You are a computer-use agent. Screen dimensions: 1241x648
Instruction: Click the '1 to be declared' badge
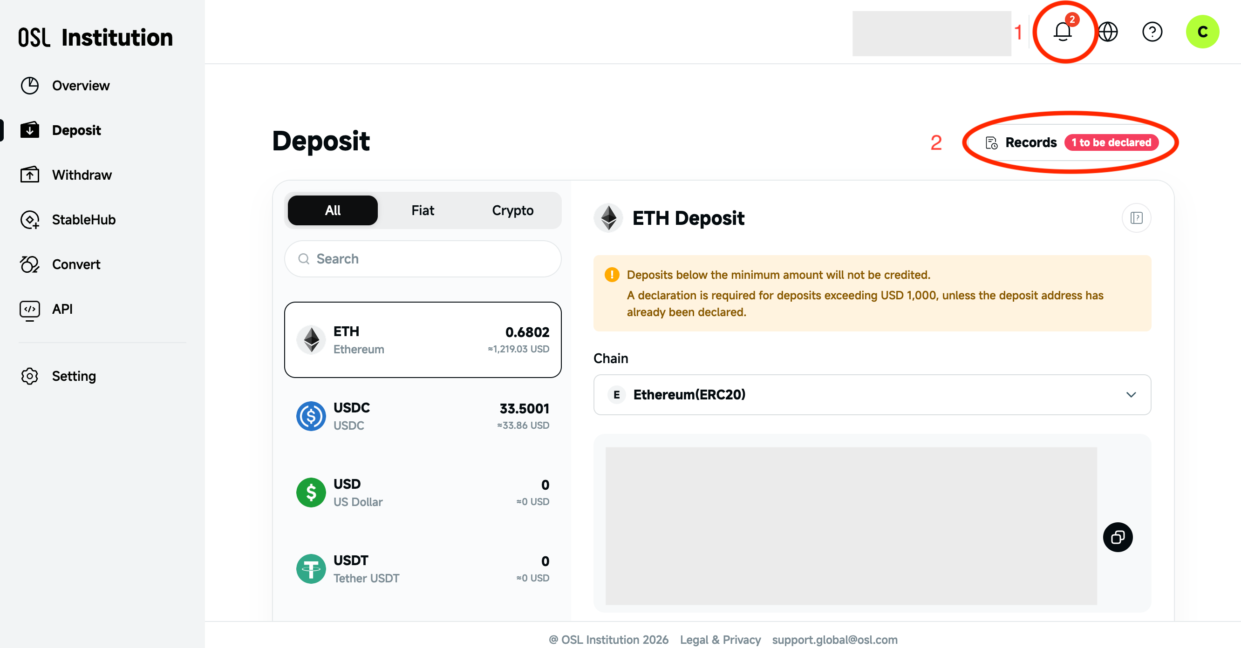click(x=1111, y=142)
